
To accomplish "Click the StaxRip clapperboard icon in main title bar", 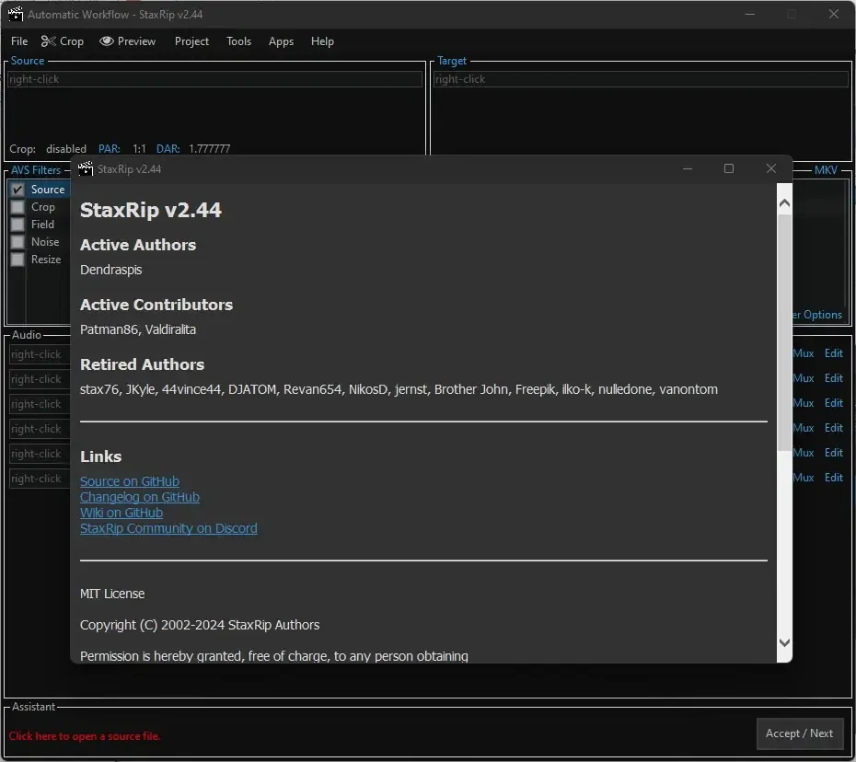I will coord(16,14).
